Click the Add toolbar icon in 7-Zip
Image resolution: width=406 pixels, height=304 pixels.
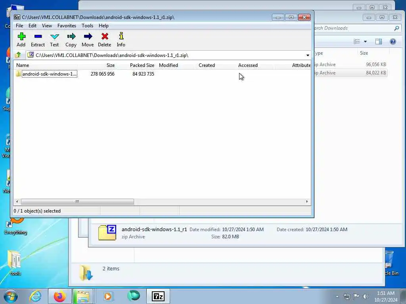tap(21, 40)
